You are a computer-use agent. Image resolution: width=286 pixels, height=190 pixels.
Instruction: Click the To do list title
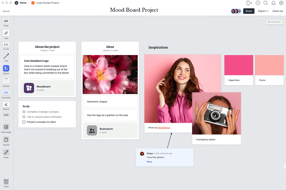point(26,107)
